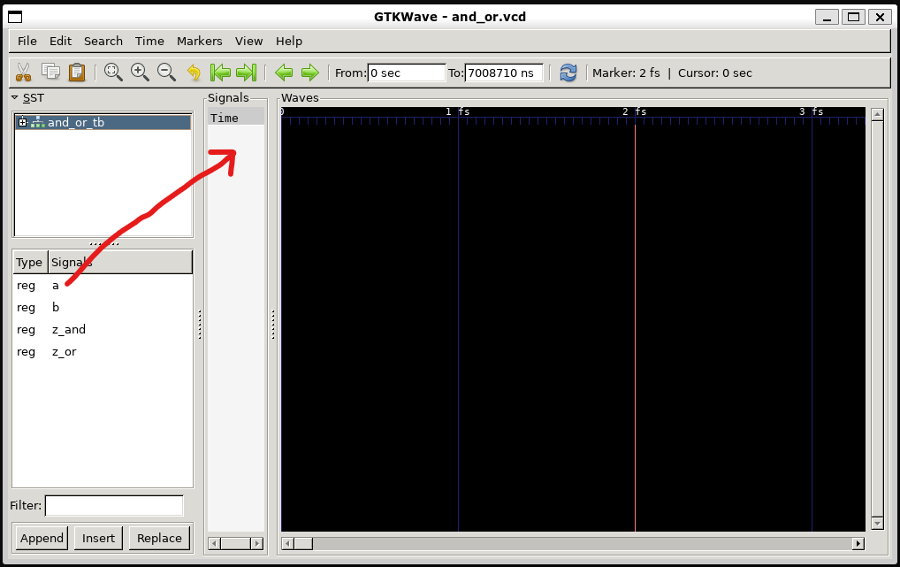
Task: Click the Replace button
Action: point(159,539)
